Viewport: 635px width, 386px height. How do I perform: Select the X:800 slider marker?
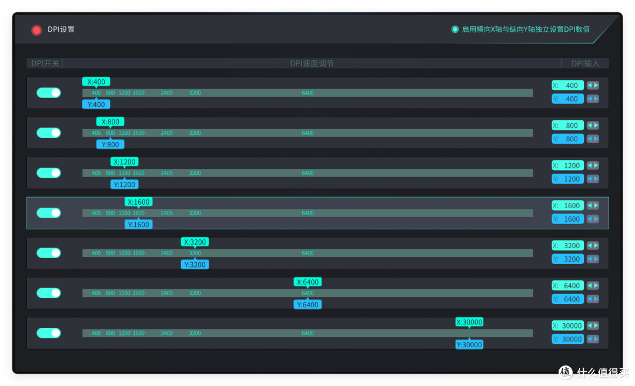coord(110,121)
